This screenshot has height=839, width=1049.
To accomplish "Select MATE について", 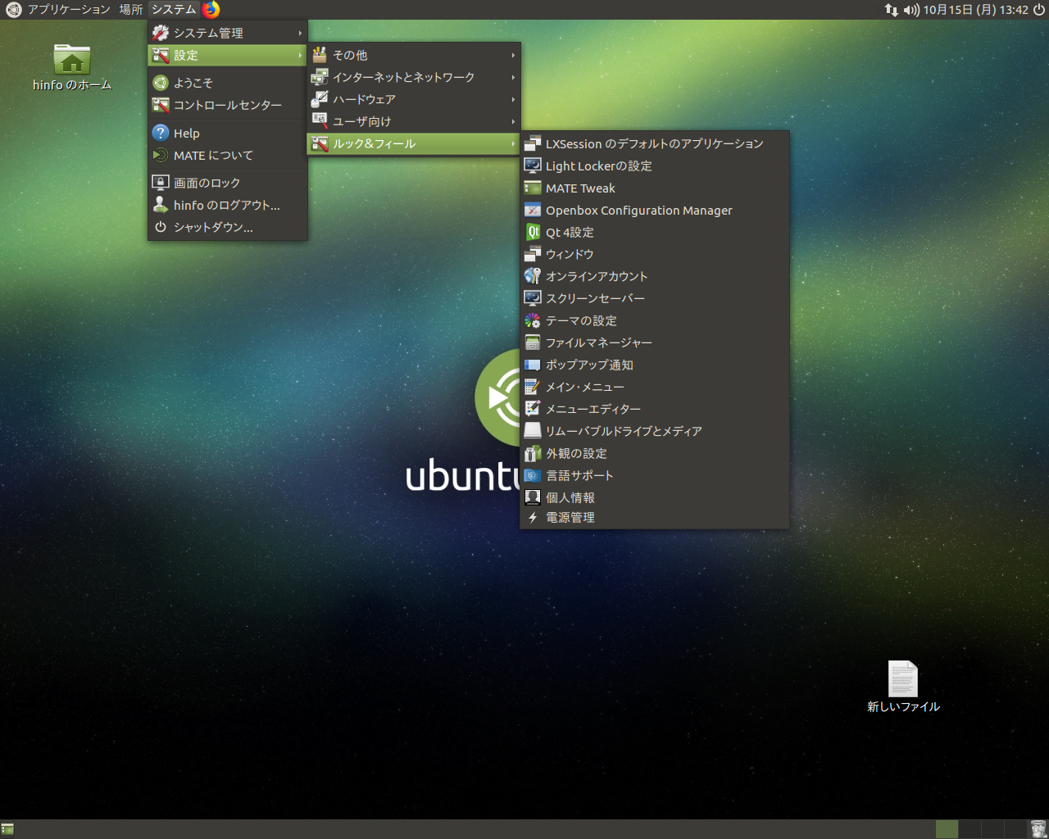I will 228,155.
